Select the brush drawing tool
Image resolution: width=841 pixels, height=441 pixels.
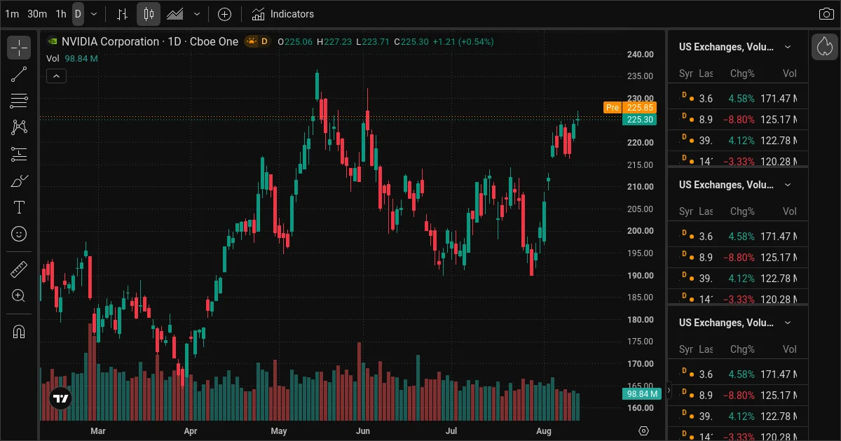19,181
